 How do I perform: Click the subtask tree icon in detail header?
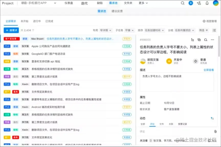[x=192, y=40]
